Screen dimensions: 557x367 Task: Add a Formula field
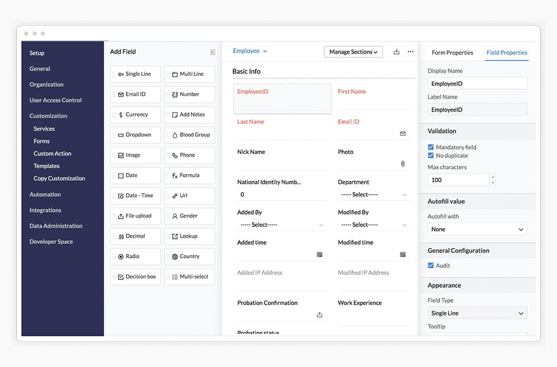pyautogui.click(x=190, y=175)
